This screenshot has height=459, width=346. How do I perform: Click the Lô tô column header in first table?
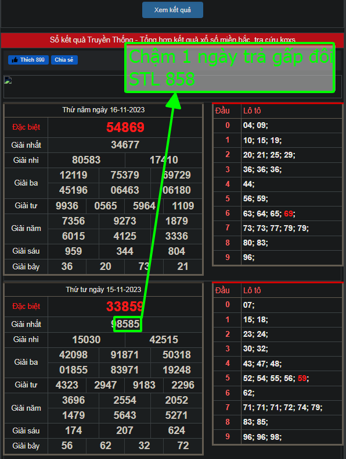(252, 111)
